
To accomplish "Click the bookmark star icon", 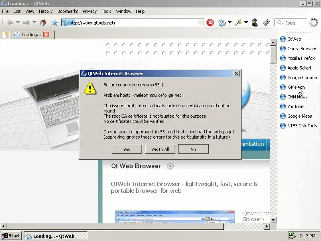I will pos(55,22).
